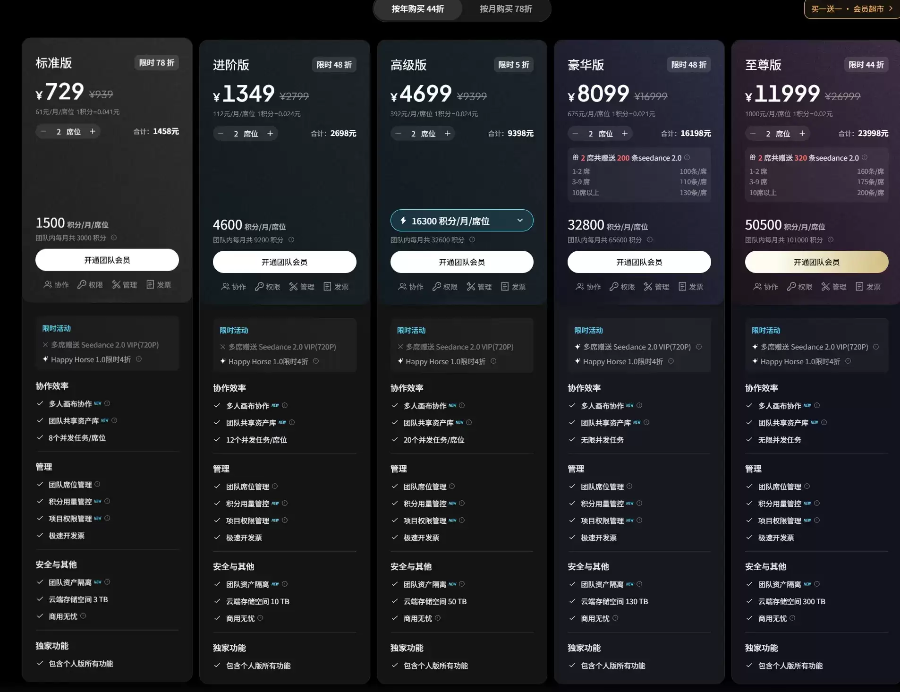Click 开通团队会员 under 豪华版

coord(639,262)
